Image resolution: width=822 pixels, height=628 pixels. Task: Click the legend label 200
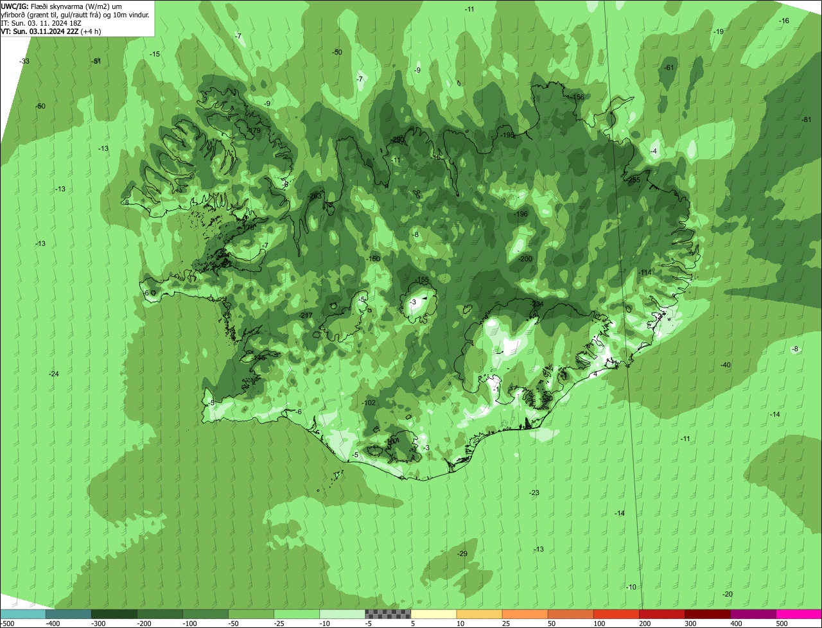coord(645,624)
